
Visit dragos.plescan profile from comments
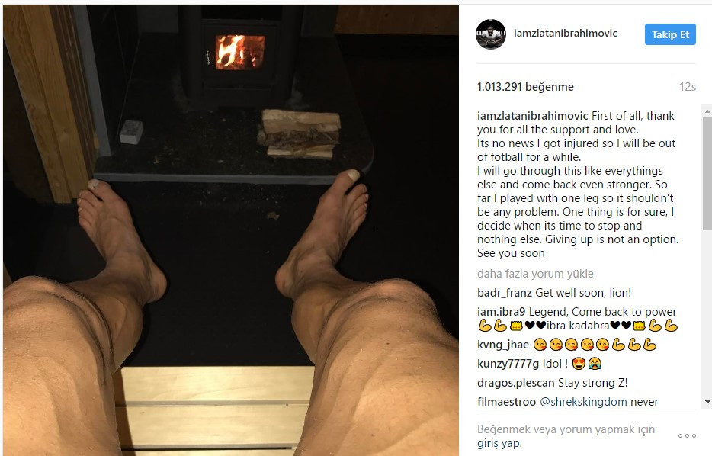pyautogui.click(x=516, y=383)
